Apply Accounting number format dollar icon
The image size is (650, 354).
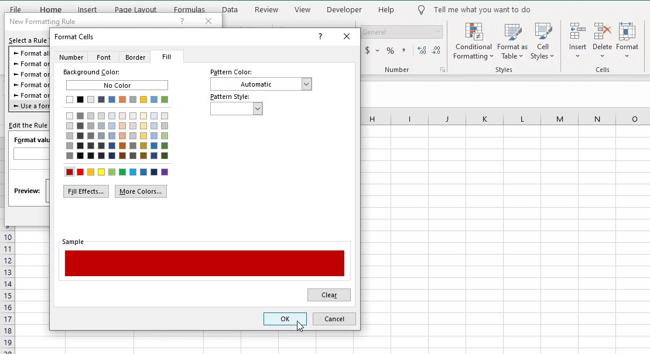tap(367, 50)
